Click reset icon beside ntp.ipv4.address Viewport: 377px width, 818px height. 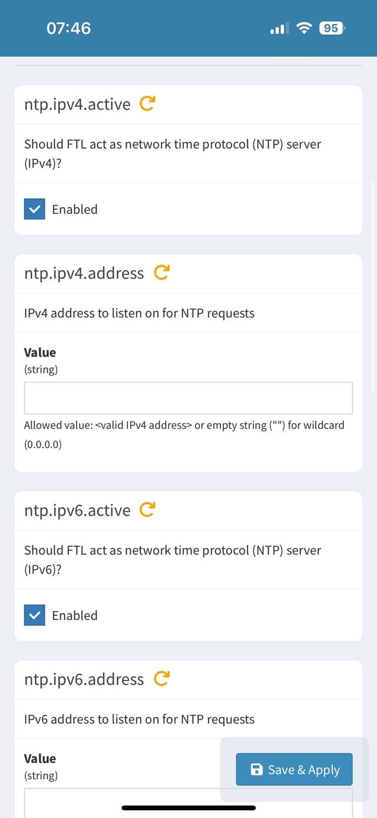[161, 272]
